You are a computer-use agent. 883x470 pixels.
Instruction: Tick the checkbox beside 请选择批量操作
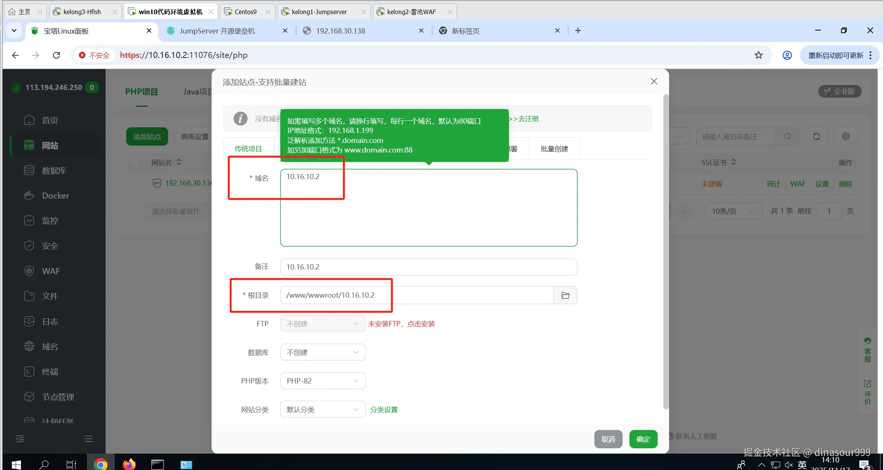[x=136, y=211]
